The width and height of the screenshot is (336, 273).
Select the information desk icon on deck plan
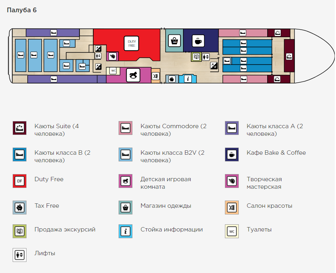click(x=188, y=79)
